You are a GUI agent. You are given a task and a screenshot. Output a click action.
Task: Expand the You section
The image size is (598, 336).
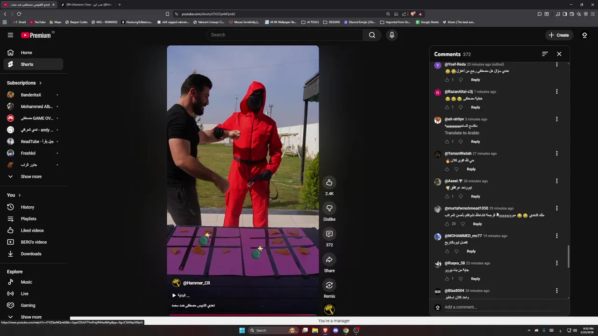(14, 195)
